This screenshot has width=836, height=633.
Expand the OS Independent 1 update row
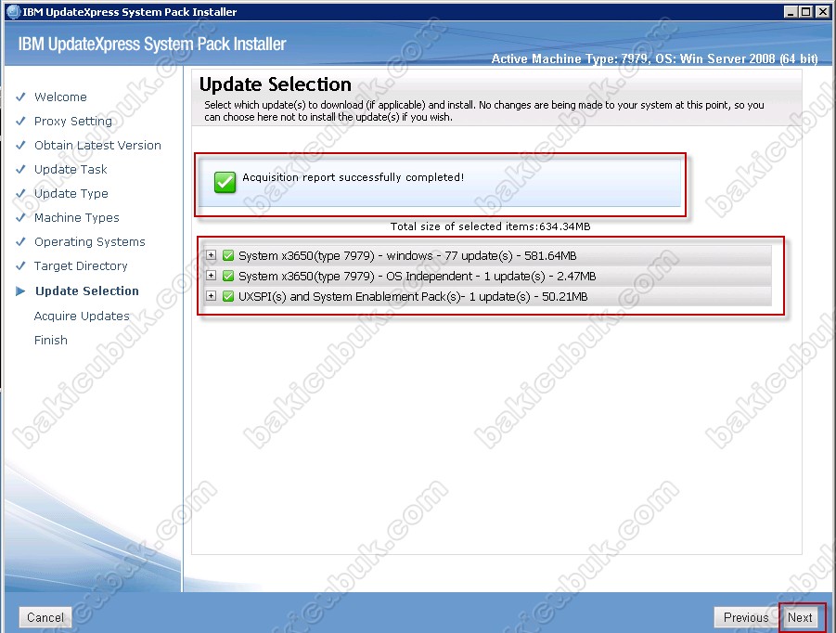pyautogui.click(x=212, y=275)
